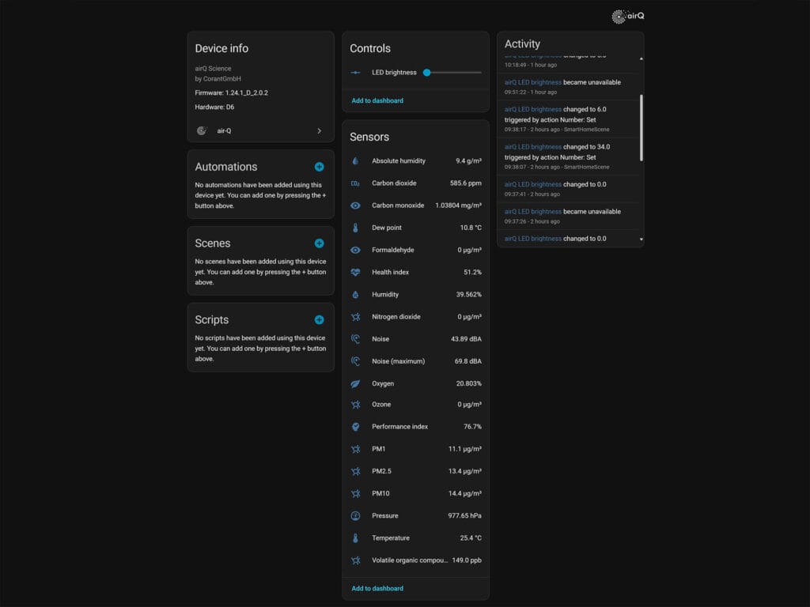Open the Carbon monoxide sensor row
This screenshot has height=607, width=810.
415,205
